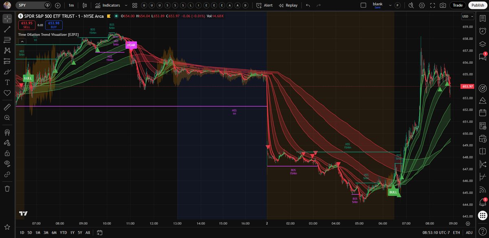Screen dimensions: 489x238
Task: Select the trend line drawing tool
Action: coord(7,29)
